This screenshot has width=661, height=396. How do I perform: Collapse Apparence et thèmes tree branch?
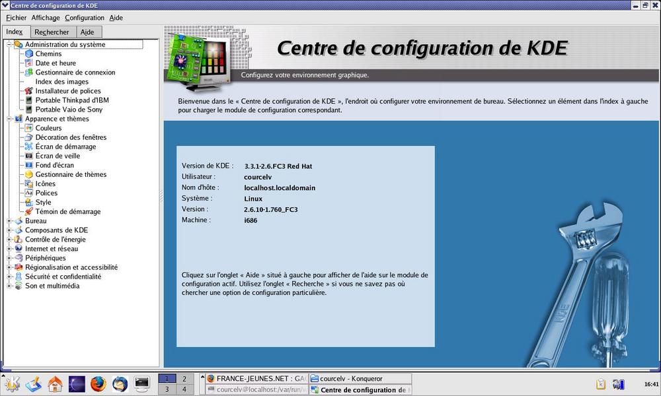point(9,119)
